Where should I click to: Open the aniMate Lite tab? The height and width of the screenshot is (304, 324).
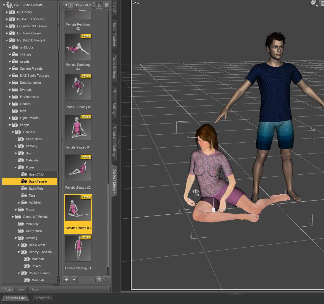click(x=15, y=298)
